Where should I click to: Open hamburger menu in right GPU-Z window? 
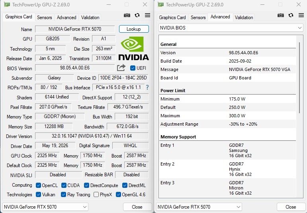tap(301, 15)
